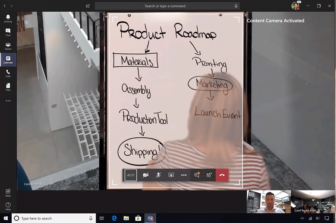Image resolution: width=336 pixels, height=223 pixels.
Task: Open the volume control tray icon
Action: (x=318, y=218)
